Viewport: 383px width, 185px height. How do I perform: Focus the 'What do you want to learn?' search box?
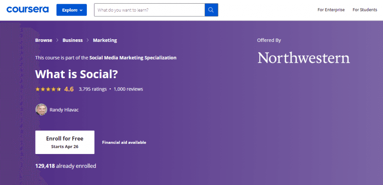[150, 10]
